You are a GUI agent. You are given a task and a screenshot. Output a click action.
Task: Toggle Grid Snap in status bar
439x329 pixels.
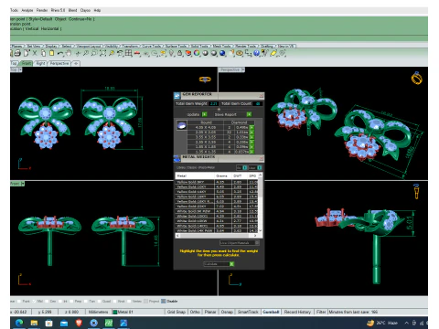(177, 312)
